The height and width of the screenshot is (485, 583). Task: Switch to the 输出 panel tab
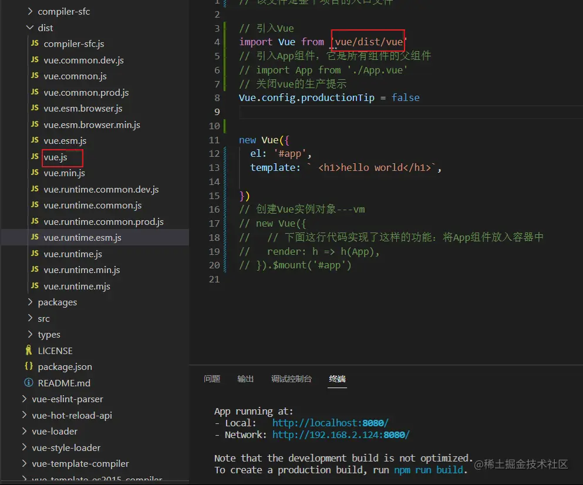tap(245, 379)
